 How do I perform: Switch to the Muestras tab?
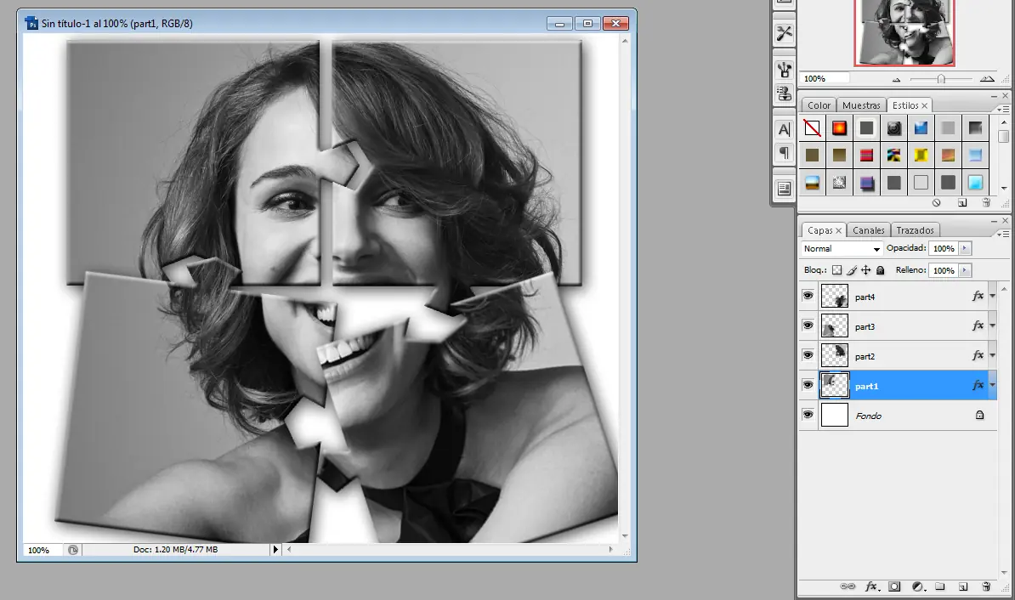[861, 105]
